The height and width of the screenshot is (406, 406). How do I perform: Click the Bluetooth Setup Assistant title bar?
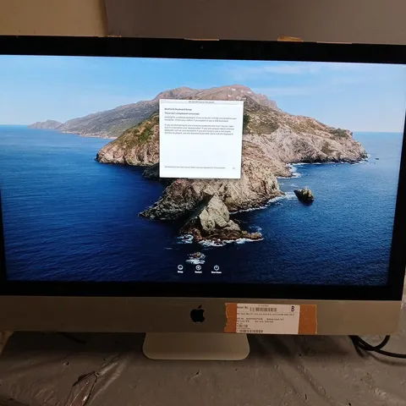coord(201,101)
